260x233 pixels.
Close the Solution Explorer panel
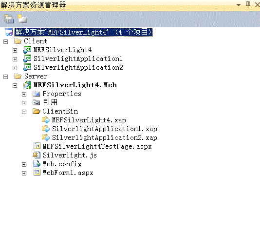(x=257, y=5)
